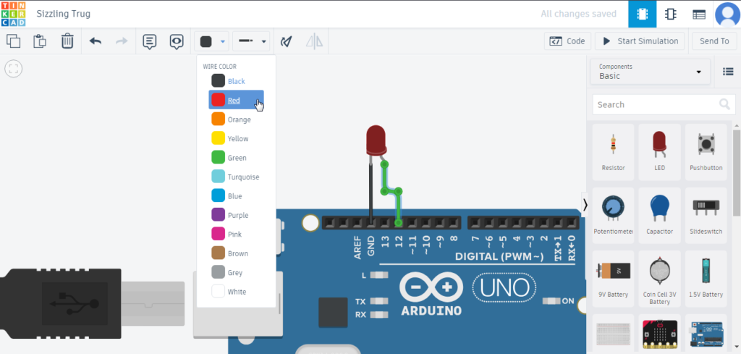Click Start Simulation button
This screenshot has width=741, height=354.
(640, 41)
